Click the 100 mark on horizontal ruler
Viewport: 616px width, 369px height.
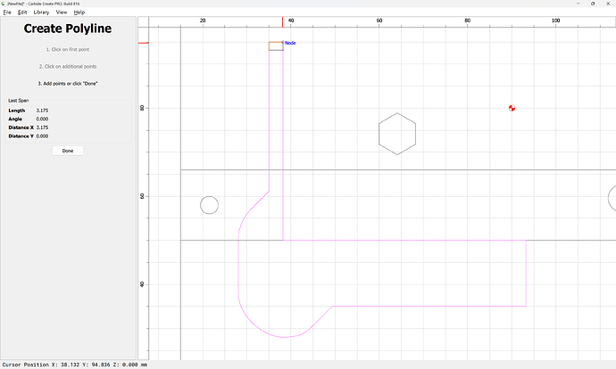(555, 20)
